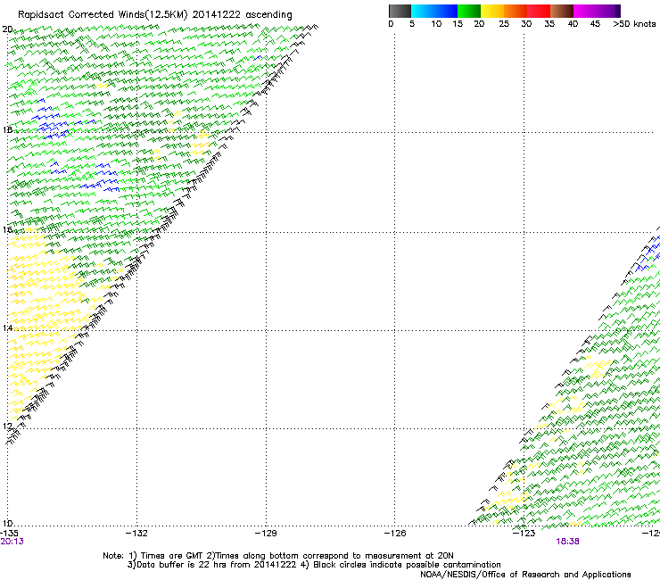This screenshot has height=580, width=660.
Task: Click the 'Data buffer is 22 hrs' note line
Action: tap(314, 565)
